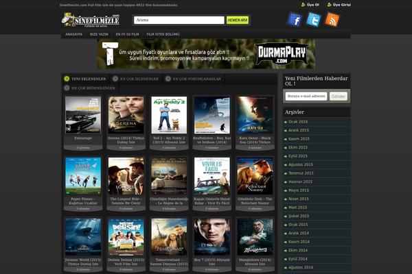412x274 pixels.
Task: Open the Ocak 2015 archive
Action: [x=298, y=225]
